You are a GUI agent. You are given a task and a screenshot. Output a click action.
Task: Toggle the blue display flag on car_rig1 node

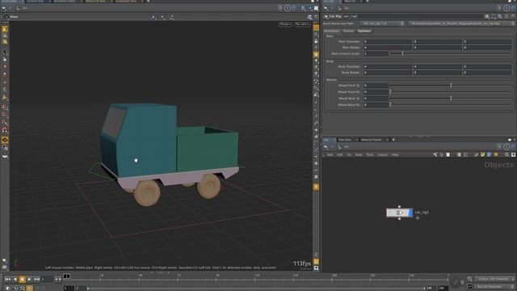pos(410,213)
